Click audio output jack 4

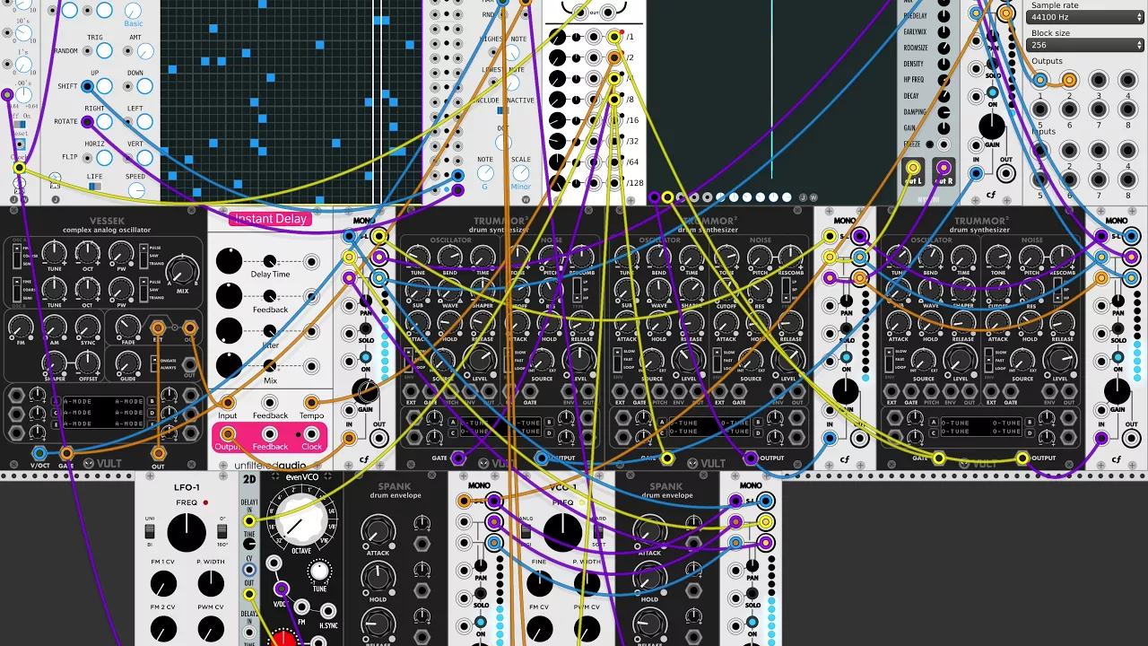point(1127,81)
